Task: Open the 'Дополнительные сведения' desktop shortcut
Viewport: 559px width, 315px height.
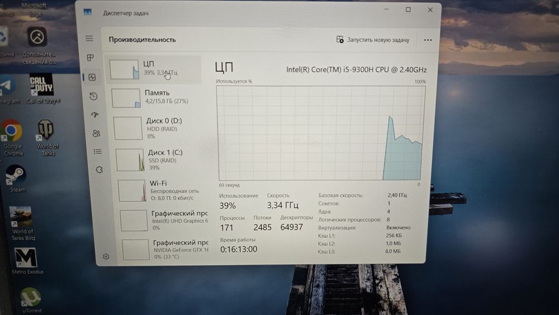Action: tap(38, 46)
